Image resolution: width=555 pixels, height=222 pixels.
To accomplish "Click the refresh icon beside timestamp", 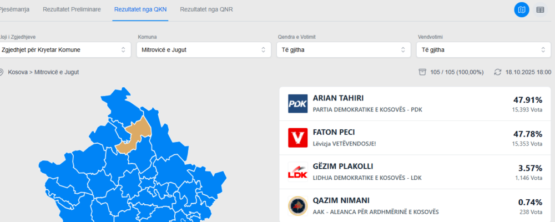I will tap(498, 72).
